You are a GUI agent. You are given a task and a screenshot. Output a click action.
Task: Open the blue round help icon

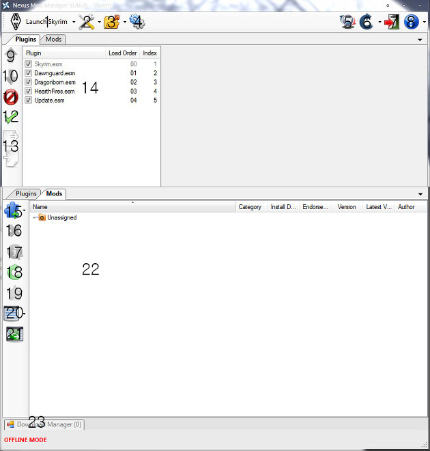(412, 22)
